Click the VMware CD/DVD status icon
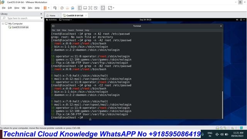Image resolution: width=247 pixels, height=139 pixels. [x=221, y=128]
